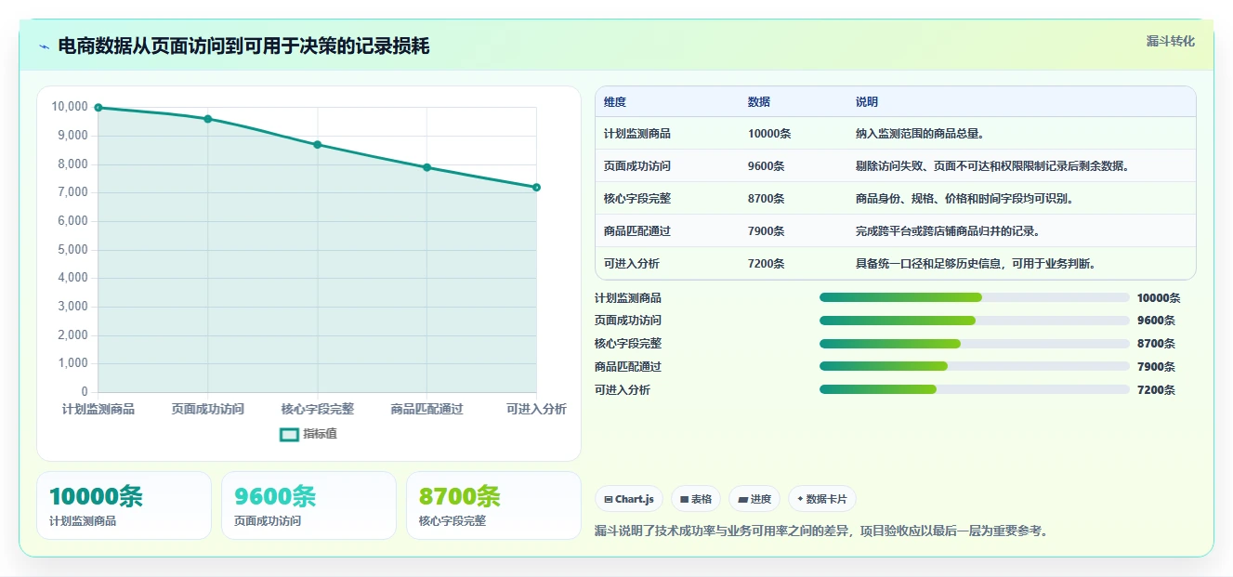Click the 7200条 cell in the table

pyautogui.click(x=767, y=264)
